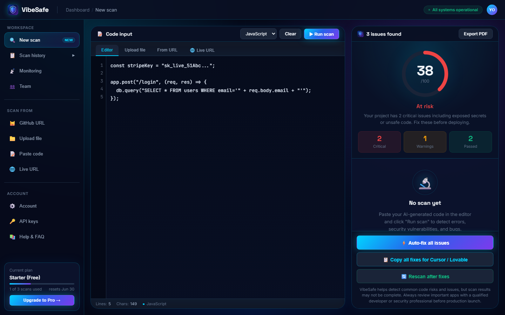Export results as PDF
505x315 pixels.
coord(476,34)
